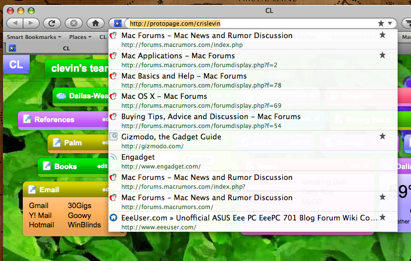411x261 pixels.
Task: Open the WinBlinds link
Action: [84, 225]
